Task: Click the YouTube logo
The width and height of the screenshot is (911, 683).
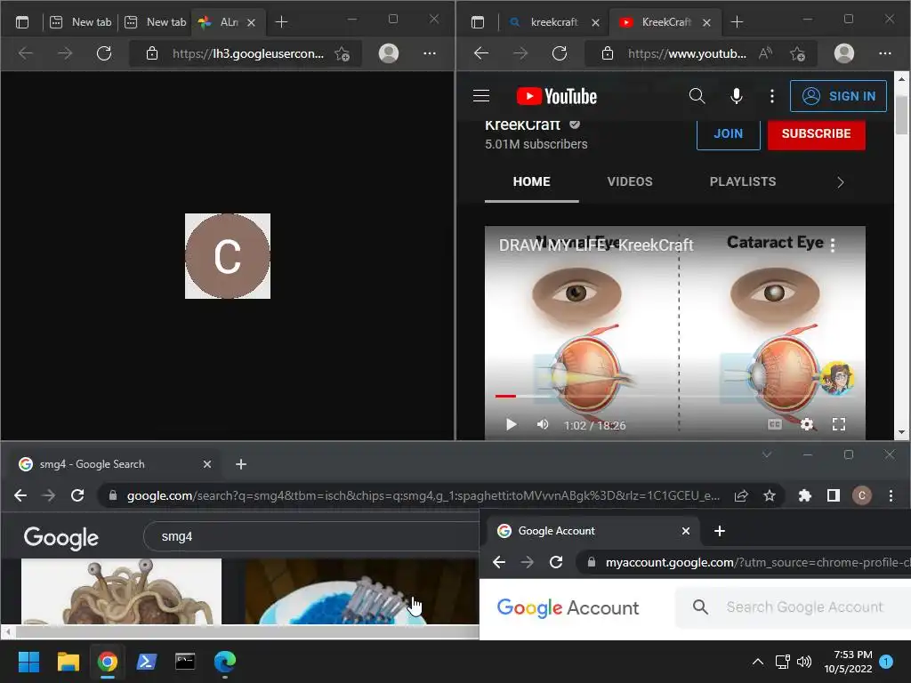Action: (557, 96)
